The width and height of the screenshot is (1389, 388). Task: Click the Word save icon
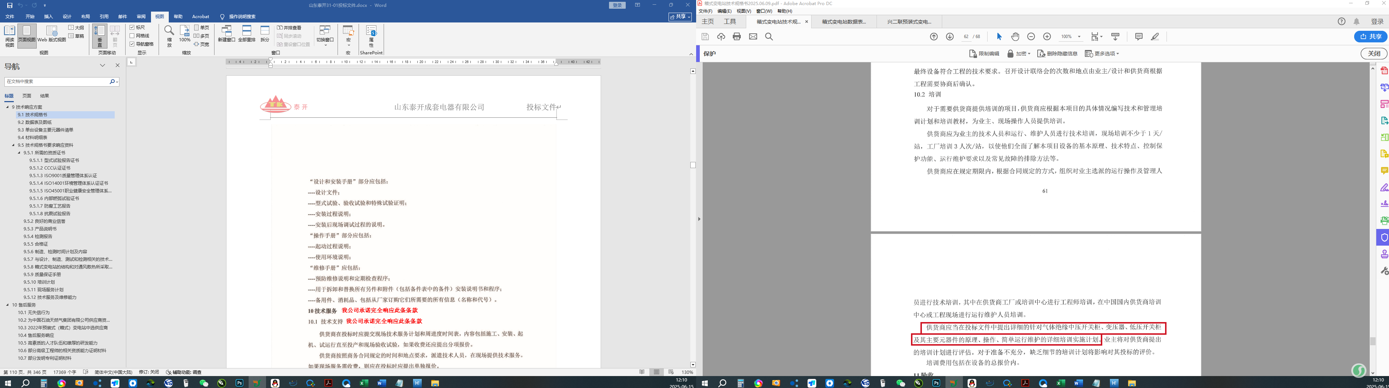[9, 5]
